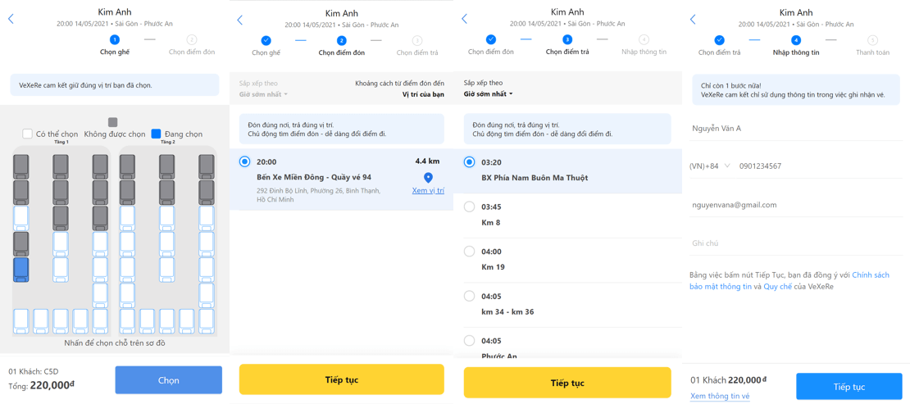Tap the blue Đang chọn legend swatch
Image resolution: width=910 pixels, height=404 pixels.
(x=156, y=134)
